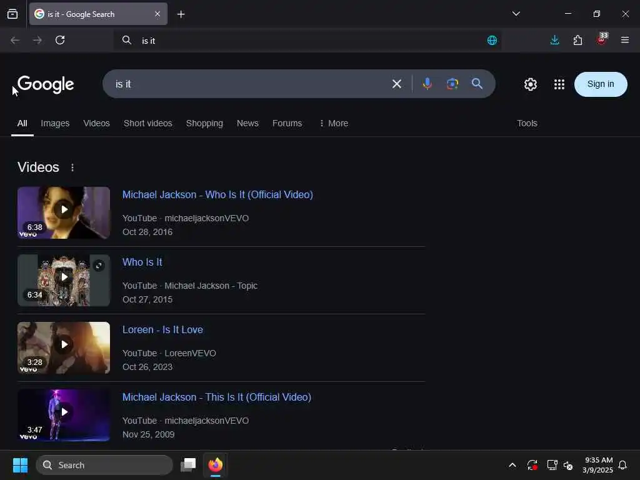
Task: Open the Firefox downloads panel
Action: pyautogui.click(x=555, y=40)
